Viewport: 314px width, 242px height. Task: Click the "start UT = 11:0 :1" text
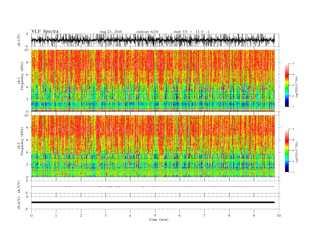coord(191,32)
